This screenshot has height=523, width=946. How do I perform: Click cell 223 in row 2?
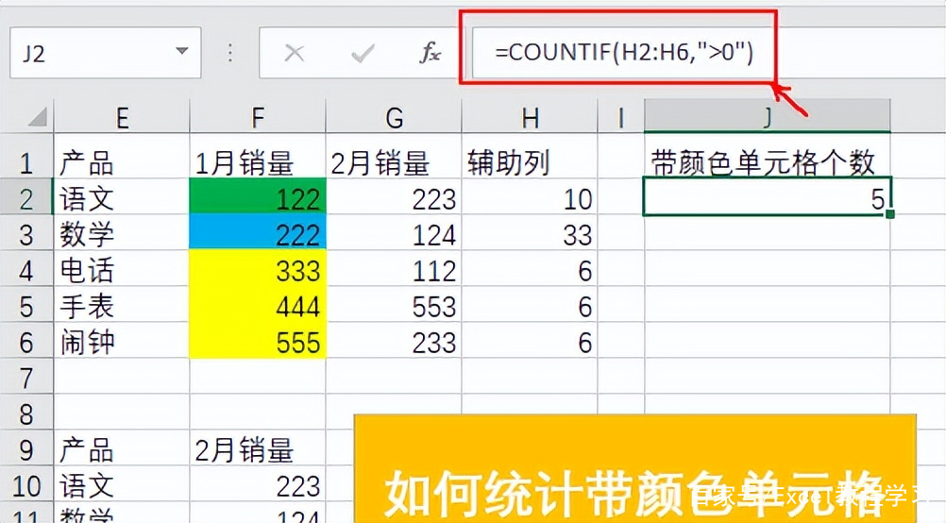click(394, 196)
